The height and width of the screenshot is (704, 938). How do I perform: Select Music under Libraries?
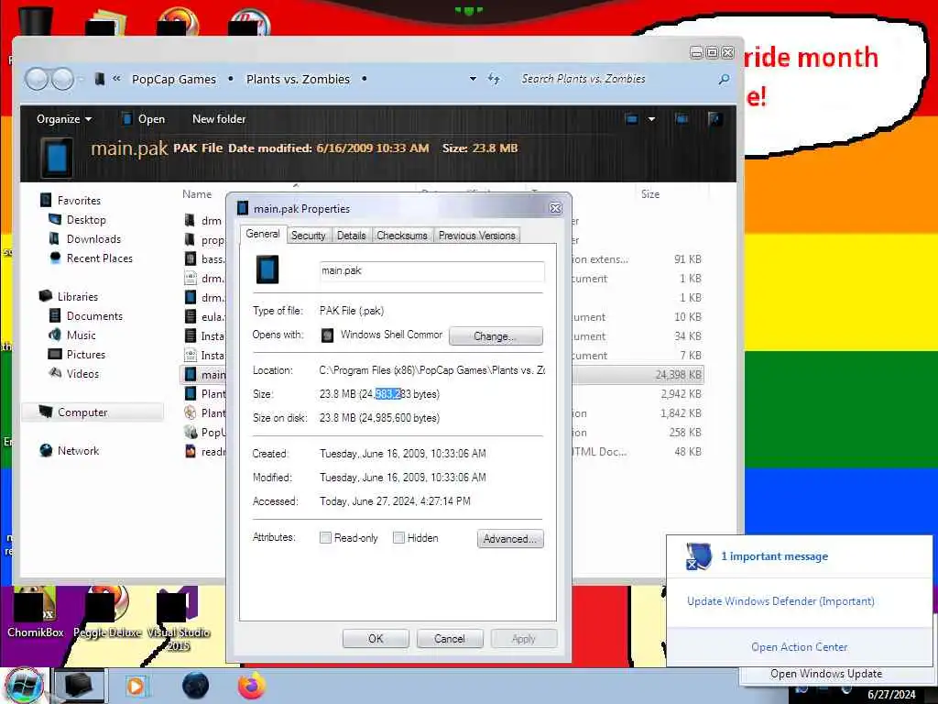coord(82,335)
